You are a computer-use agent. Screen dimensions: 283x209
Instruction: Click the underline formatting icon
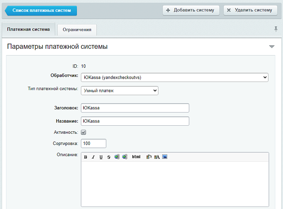point(101,157)
